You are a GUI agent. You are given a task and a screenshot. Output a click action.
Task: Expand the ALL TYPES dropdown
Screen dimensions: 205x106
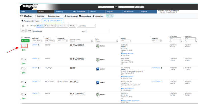click(x=86, y=26)
